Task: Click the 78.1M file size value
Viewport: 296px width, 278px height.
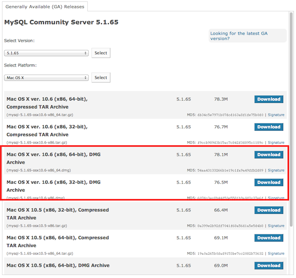Action: pos(221,155)
